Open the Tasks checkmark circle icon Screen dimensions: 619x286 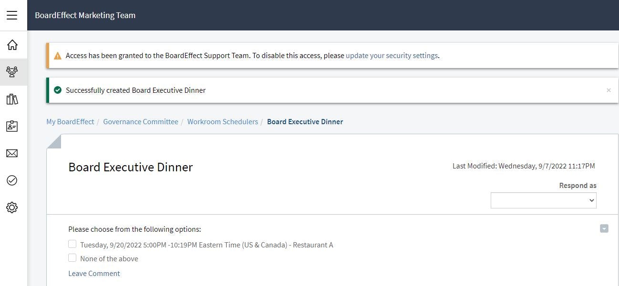pos(12,180)
